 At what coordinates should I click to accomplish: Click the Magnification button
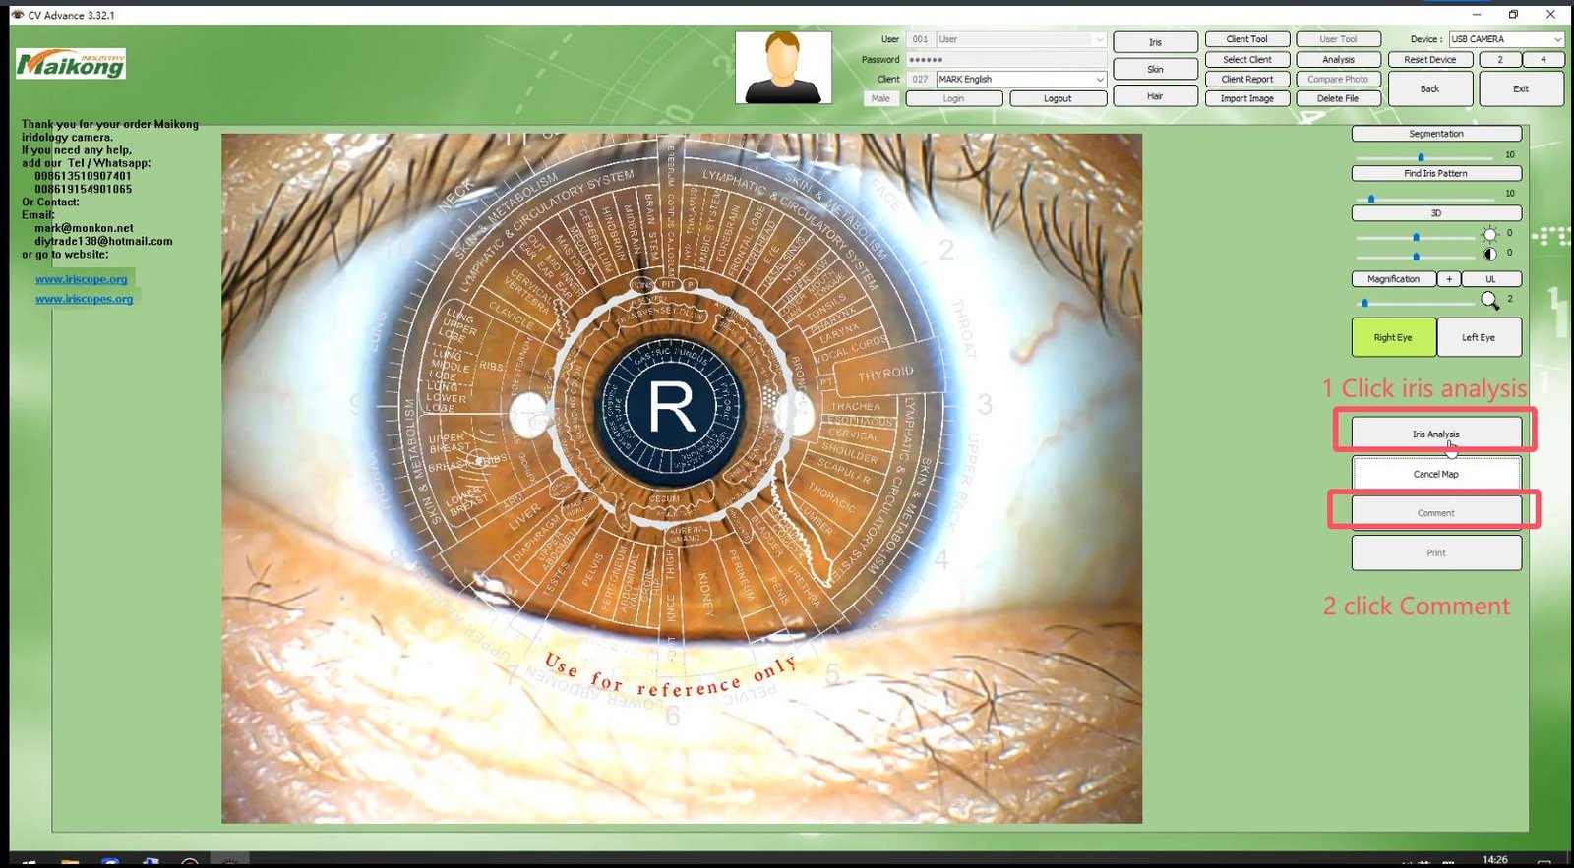click(1394, 279)
